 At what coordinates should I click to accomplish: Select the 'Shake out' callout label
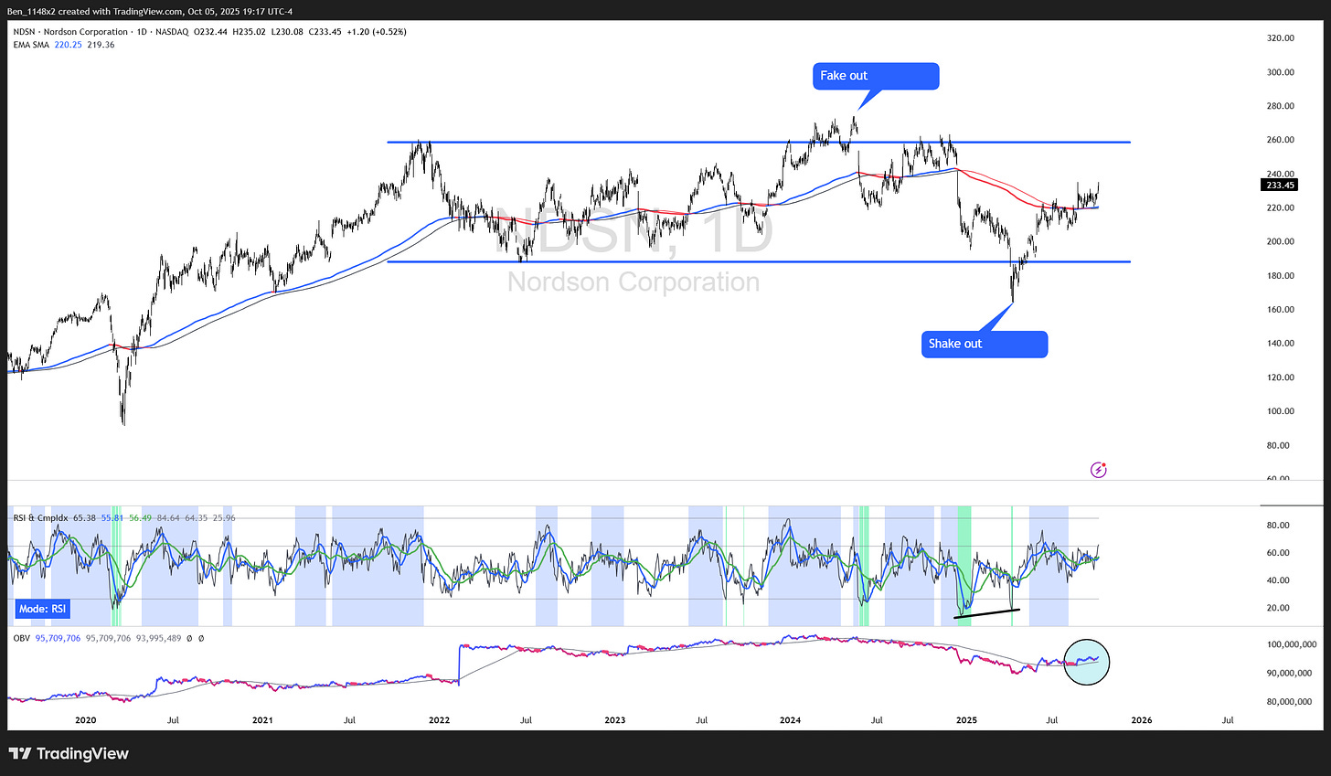click(985, 344)
